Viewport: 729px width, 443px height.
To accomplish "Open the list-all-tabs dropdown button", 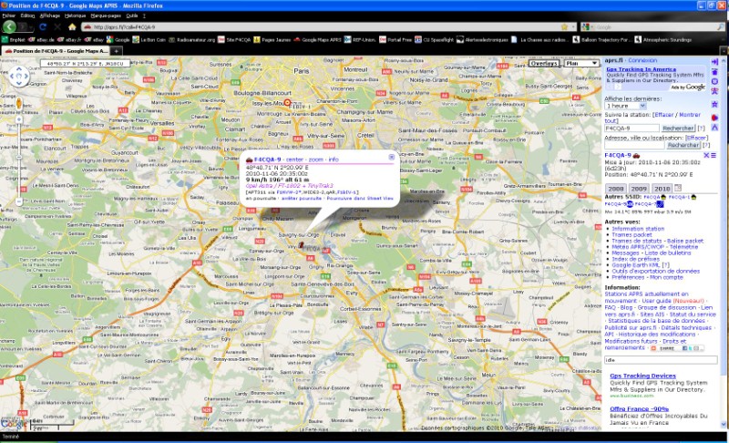I will point(724,51).
